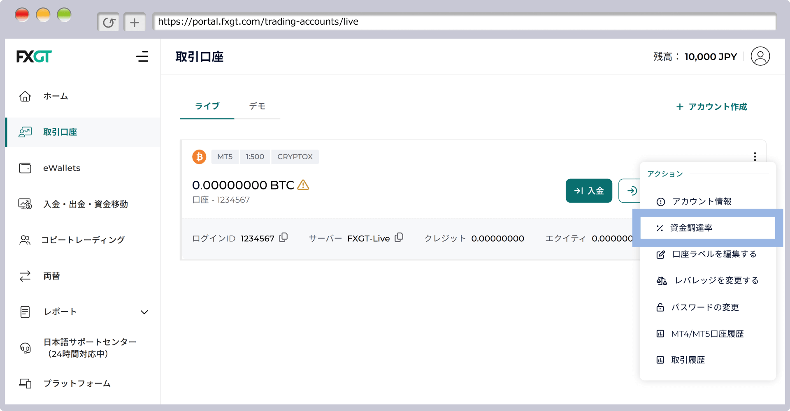Image resolution: width=790 pixels, height=411 pixels.
Task: Select the ライブ tab
Action: pyautogui.click(x=207, y=106)
